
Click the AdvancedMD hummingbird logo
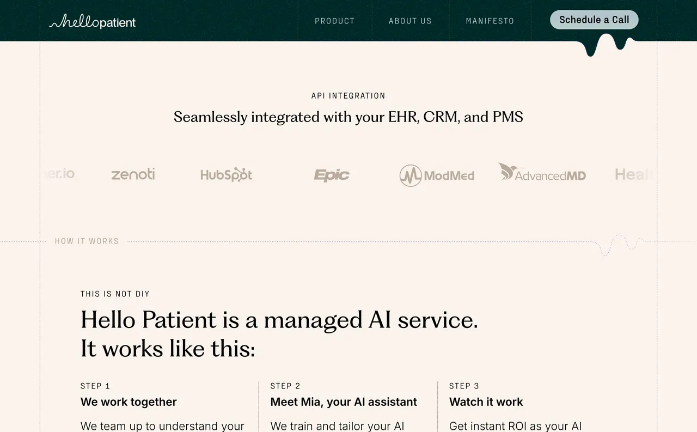pyautogui.click(x=542, y=173)
